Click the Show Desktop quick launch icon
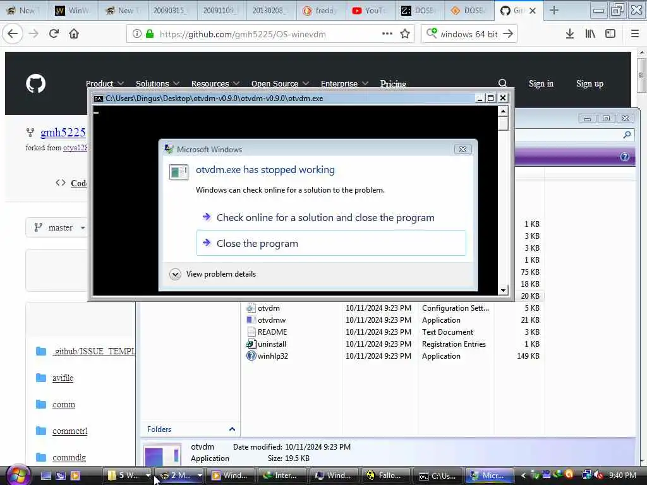This screenshot has width=647, height=485. pyautogui.click(x=45, y=476)
